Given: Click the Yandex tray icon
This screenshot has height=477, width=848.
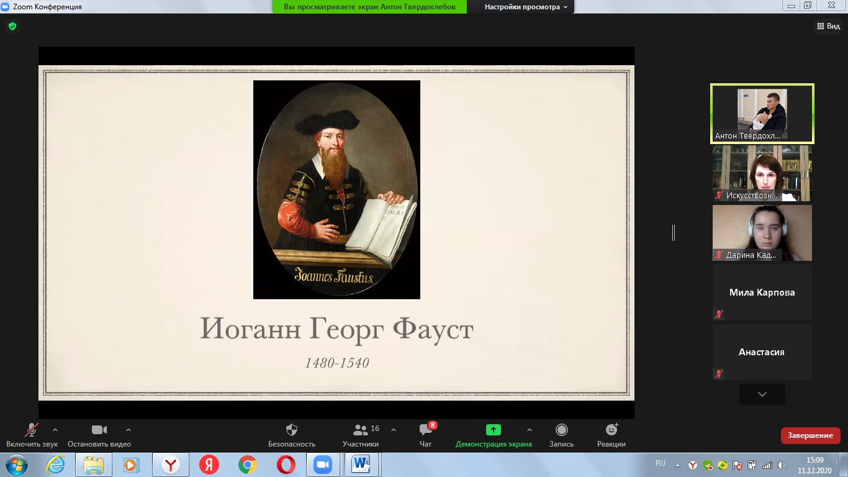Looking at the screenshot, I should tap(693, 465).
